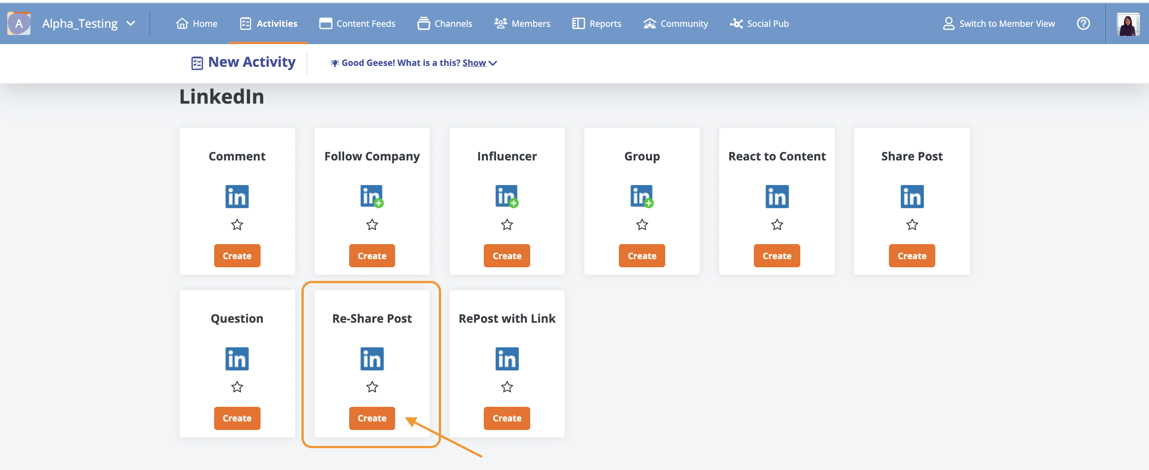
Task: Click the LinkedIn icon on Share Post card
Action: coord(912,196)
